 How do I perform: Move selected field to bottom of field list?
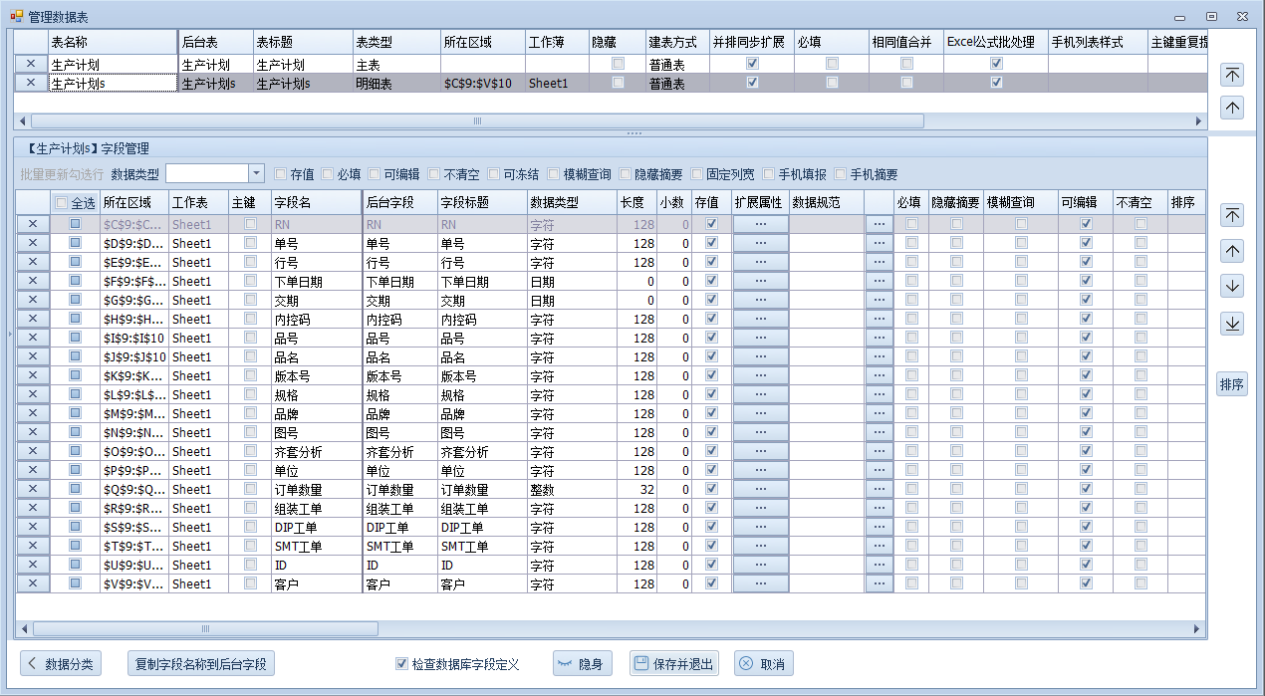click(x=1232, y=324)
